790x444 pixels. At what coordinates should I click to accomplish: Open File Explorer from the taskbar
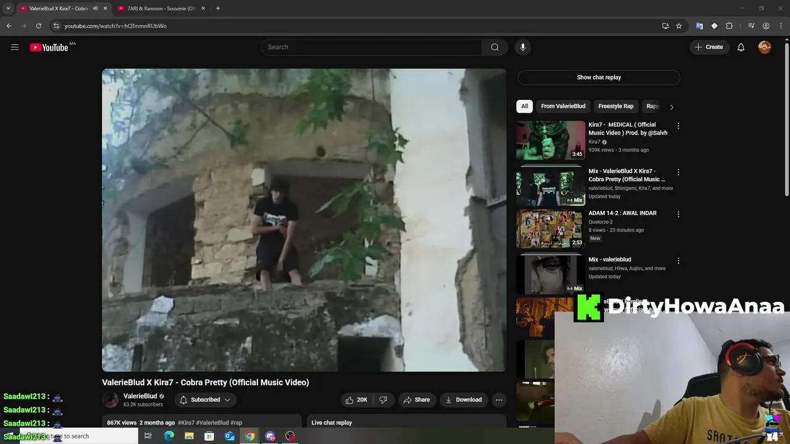coord(189,436)
